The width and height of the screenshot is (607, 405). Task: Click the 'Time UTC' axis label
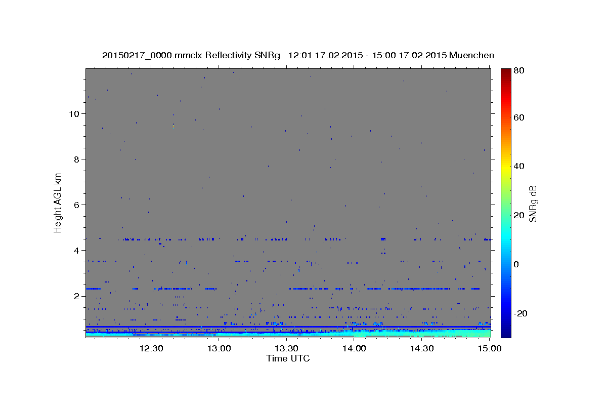pos(288,358)
